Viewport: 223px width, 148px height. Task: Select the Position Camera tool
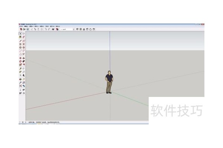[x=20, y=90]
